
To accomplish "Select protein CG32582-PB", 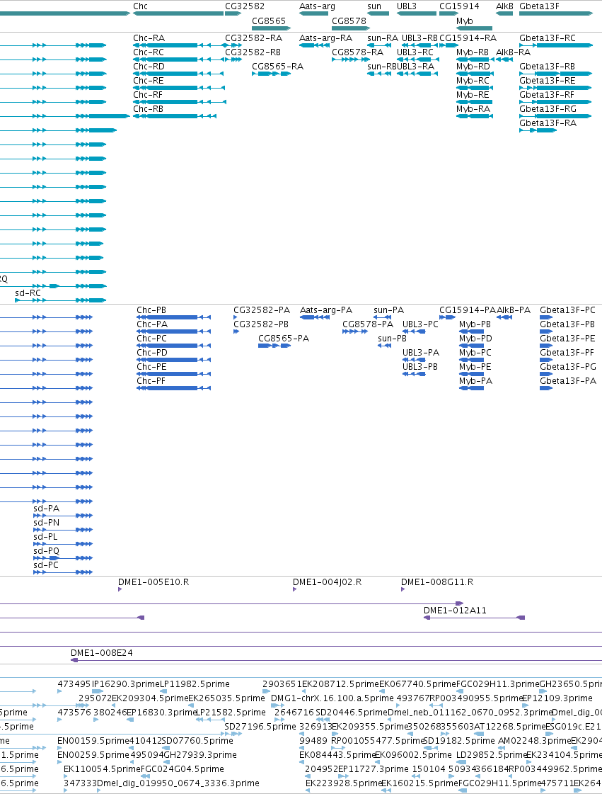I will [x=261, y=324].
